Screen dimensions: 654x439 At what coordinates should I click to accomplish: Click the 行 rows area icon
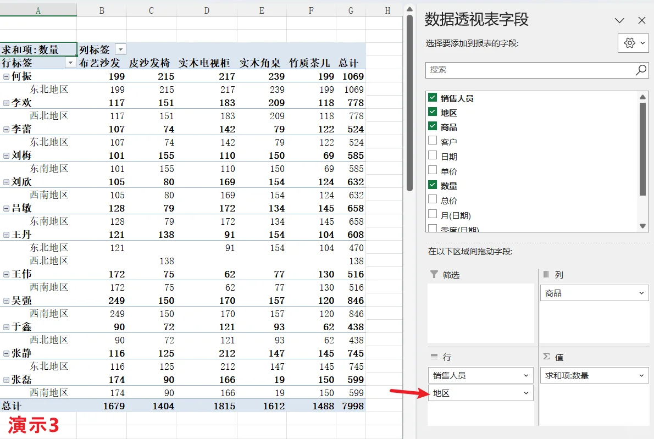coord(434,357)
